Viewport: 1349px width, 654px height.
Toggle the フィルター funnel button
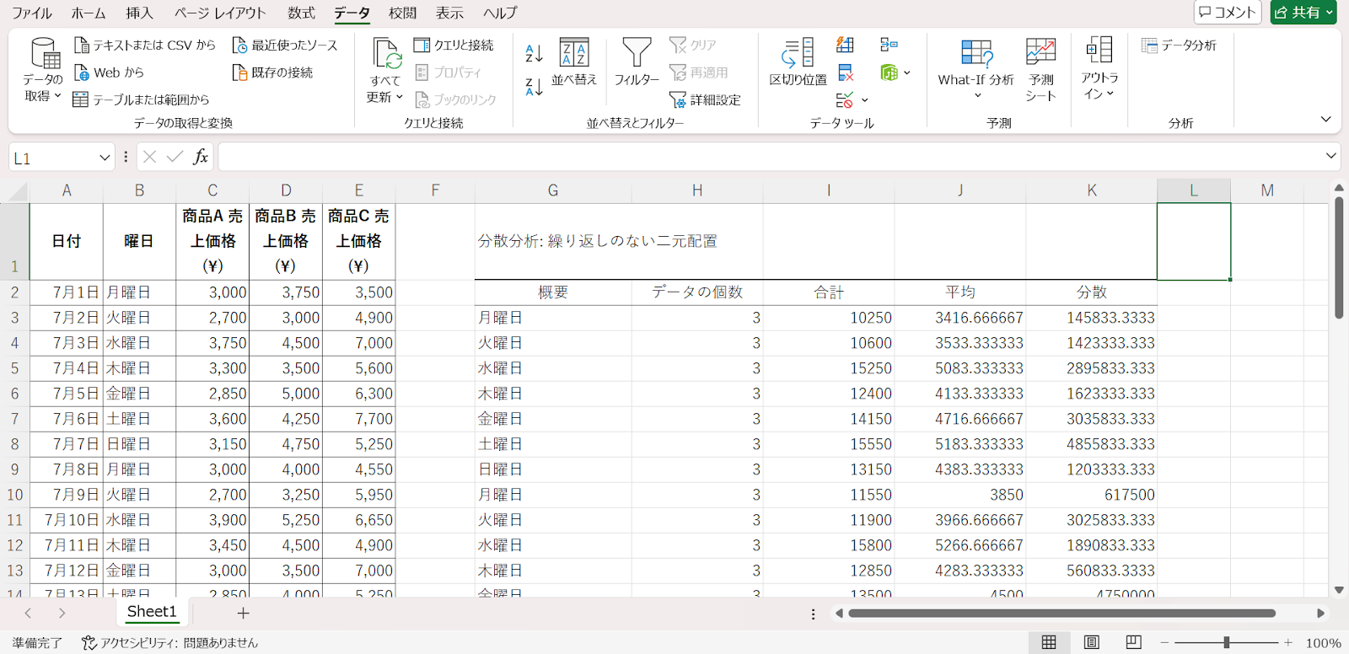[x=637, y=62]
